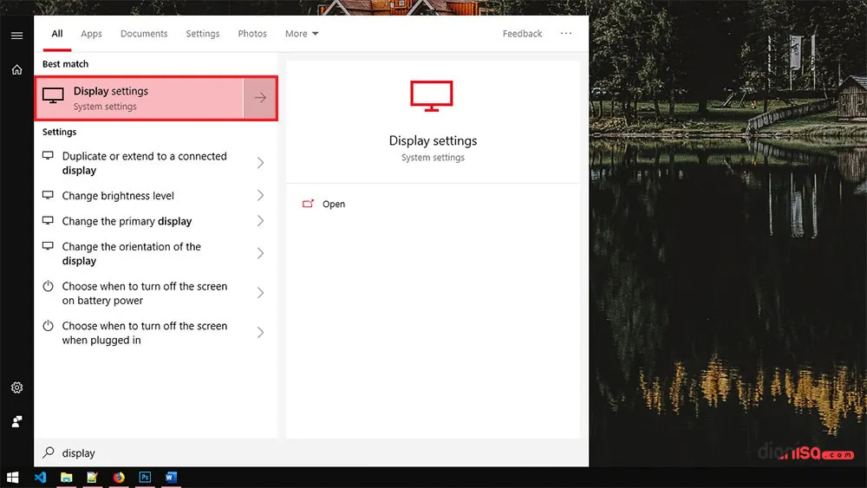Open File Explorer from the taskbar
The width and height of the screenshot is (867, 488).
[x=67, y=477]
